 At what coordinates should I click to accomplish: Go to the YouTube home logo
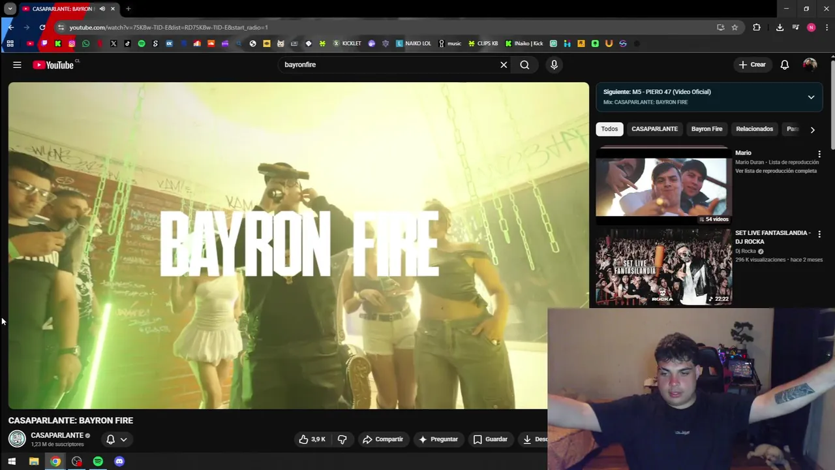pos(55,65)
